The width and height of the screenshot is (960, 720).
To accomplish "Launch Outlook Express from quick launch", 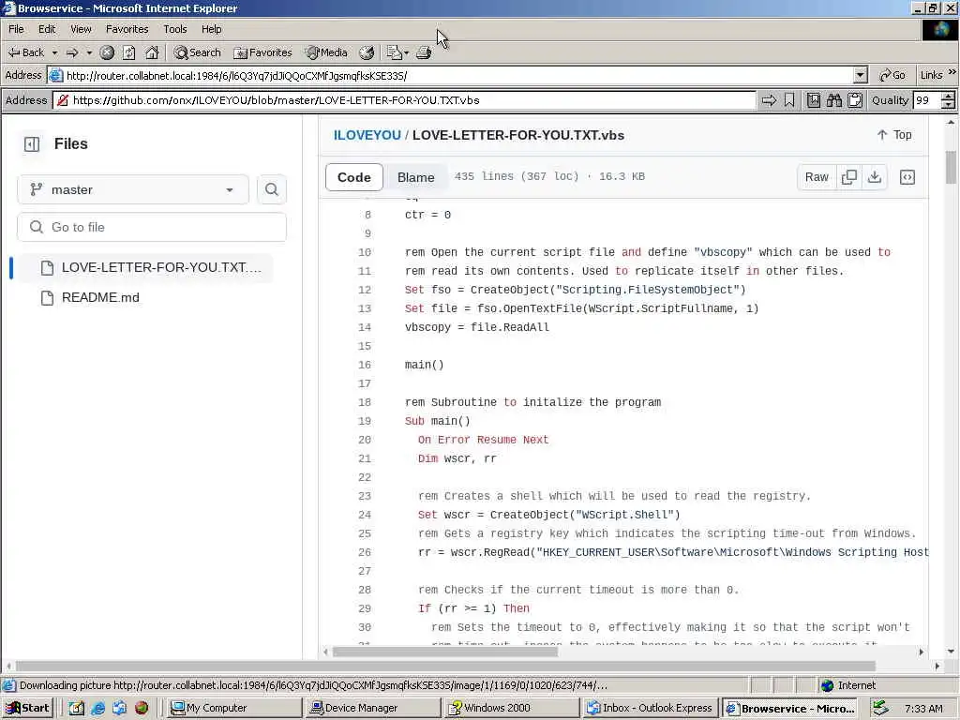I will (x=119, y=708).
